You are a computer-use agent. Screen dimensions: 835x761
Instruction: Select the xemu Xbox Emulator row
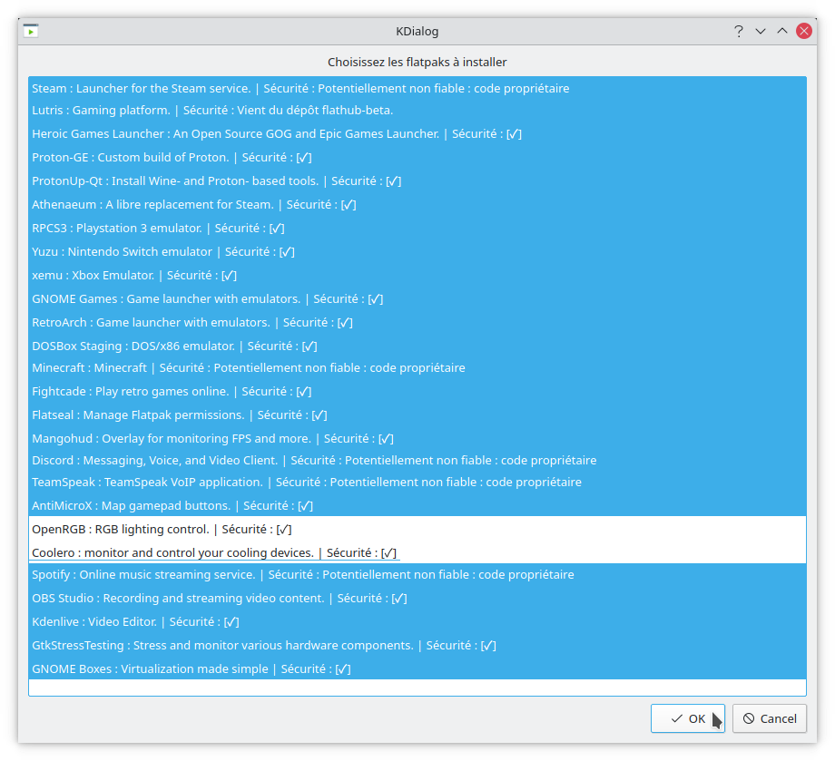point(417,275)
